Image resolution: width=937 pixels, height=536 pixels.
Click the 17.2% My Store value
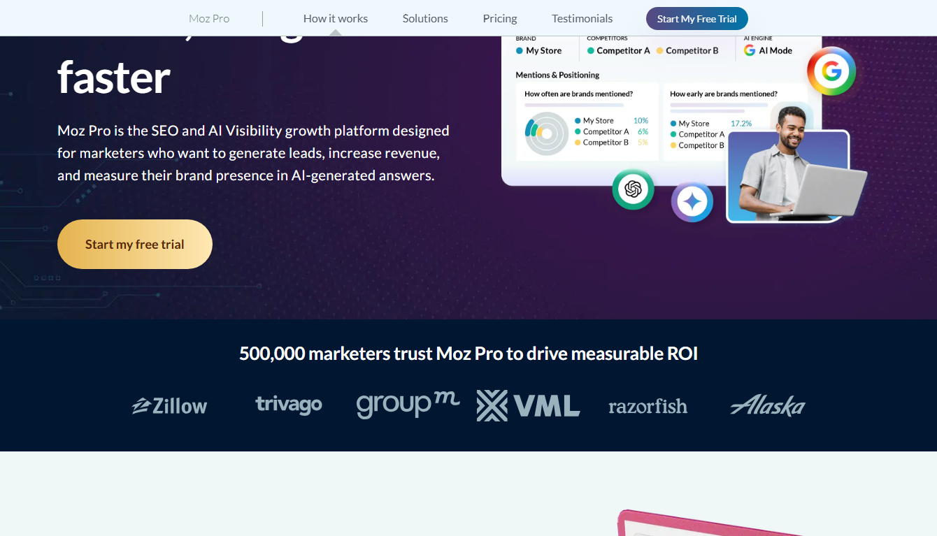[741, 124]
